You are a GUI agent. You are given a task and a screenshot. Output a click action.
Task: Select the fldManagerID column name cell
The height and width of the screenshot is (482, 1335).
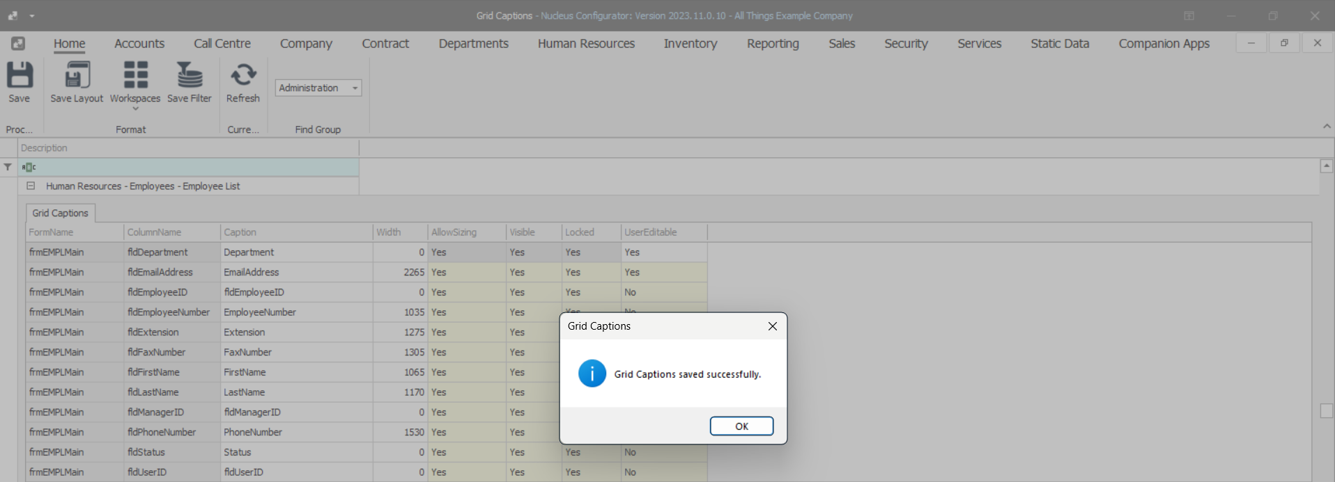[172, 412]
